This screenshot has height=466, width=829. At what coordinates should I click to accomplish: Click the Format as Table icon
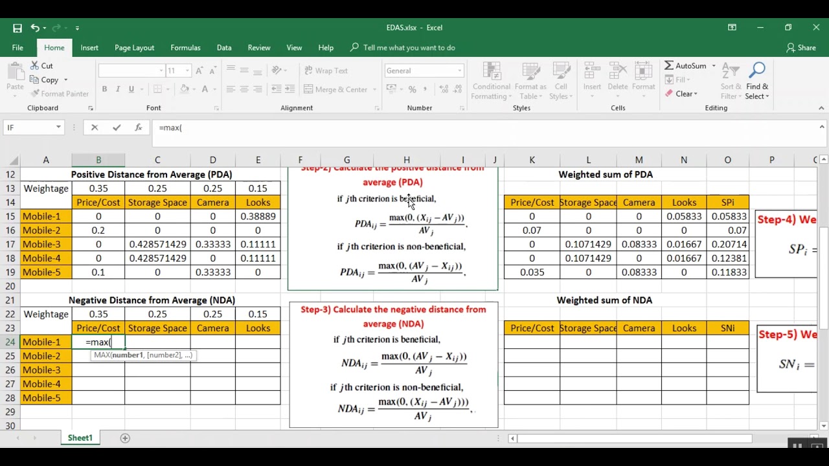tap(531, 71)
